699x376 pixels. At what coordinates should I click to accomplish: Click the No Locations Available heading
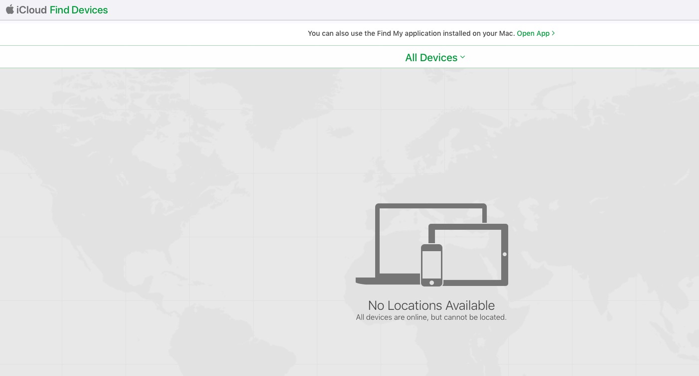point(431,305)
